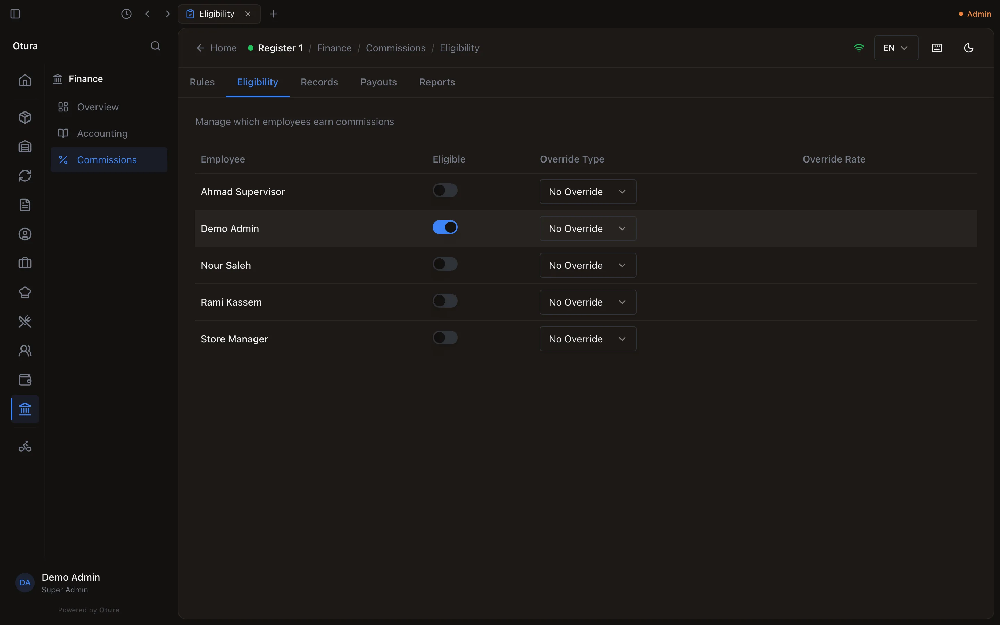
Task: Open the chef hat icon in rail
Action: pyautogui.click(x=25, y=292)
